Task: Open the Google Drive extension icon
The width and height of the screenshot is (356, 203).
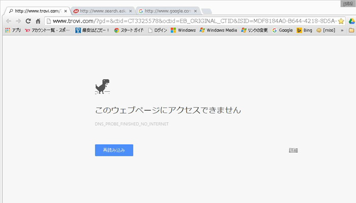Action: 352,21
